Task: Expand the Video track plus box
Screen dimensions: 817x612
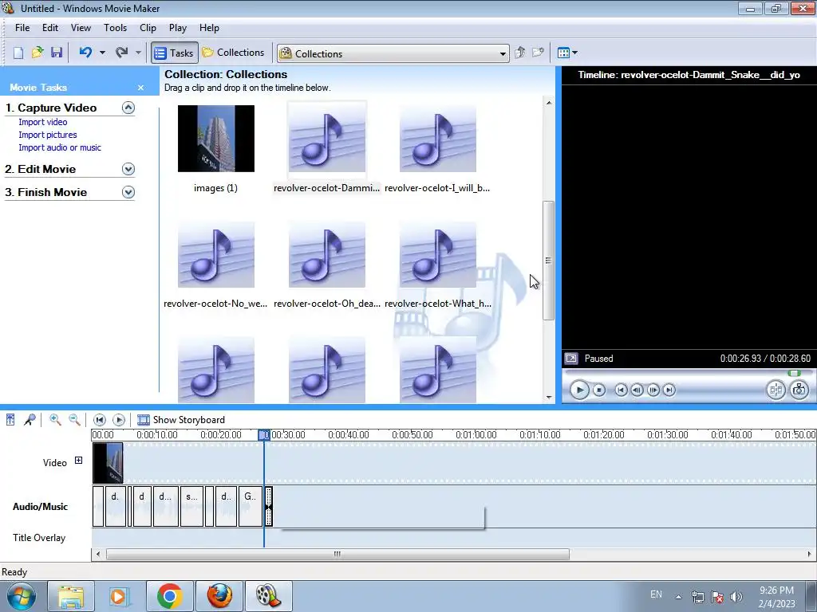Action: 79,461
